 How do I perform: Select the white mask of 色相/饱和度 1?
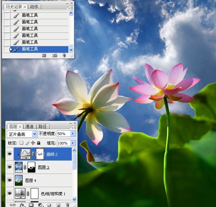click(x=34, y=193)
